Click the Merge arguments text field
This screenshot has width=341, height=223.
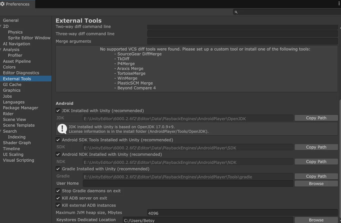[242, 41]
